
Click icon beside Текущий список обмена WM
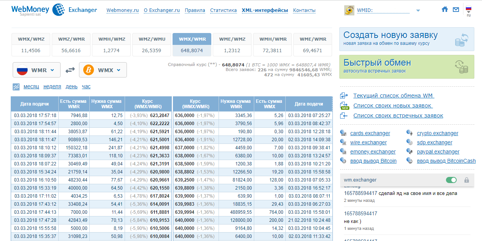click(x=344, y=96)
